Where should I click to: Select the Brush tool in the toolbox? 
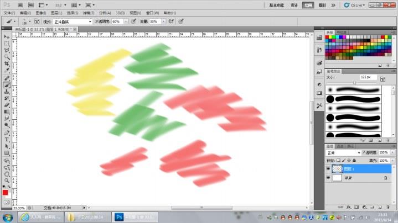[x=6, y=85]
